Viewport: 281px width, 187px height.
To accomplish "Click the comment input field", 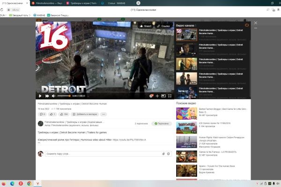I will (x=103, y=154).
